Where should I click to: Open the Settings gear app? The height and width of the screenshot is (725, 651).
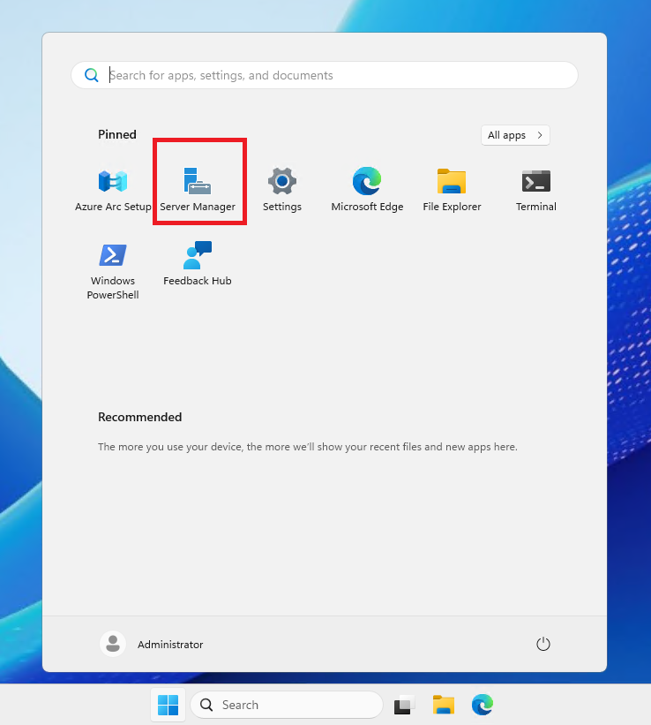pos(282,190)
